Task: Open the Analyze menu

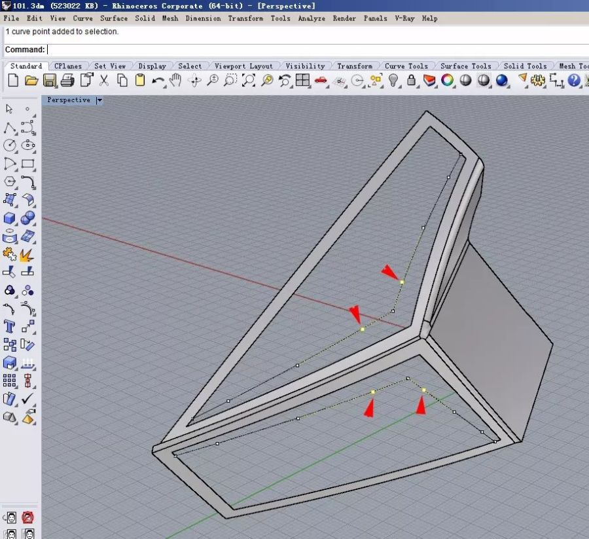Action: [x=311, y=18]
